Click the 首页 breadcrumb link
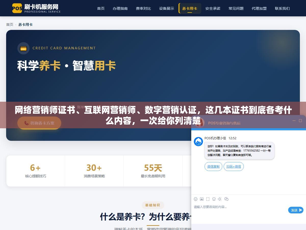The height and width of the screenshot is (230, 306). [x=10, y=25]
